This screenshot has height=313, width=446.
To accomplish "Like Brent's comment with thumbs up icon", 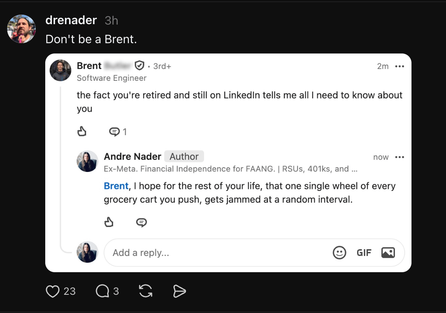I will pos(82,132).
